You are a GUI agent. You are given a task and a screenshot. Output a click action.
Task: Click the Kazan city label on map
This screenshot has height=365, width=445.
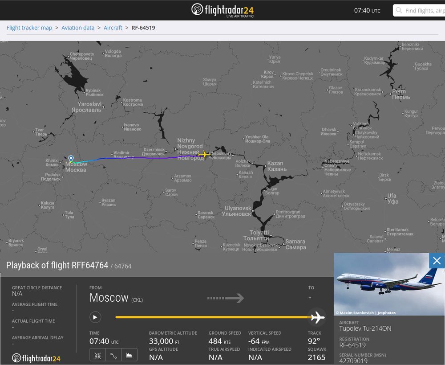(277, 166)
